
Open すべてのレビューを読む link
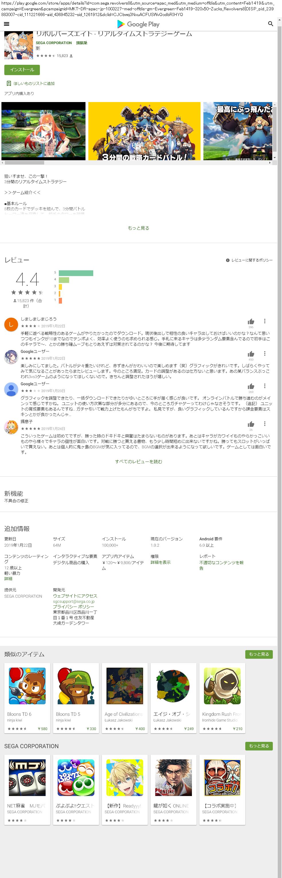click(139, 462)
